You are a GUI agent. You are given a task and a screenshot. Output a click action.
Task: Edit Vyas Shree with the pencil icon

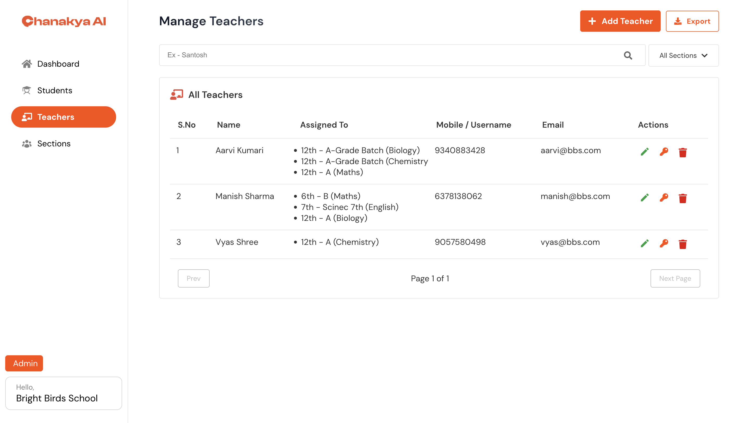(644, 243)
